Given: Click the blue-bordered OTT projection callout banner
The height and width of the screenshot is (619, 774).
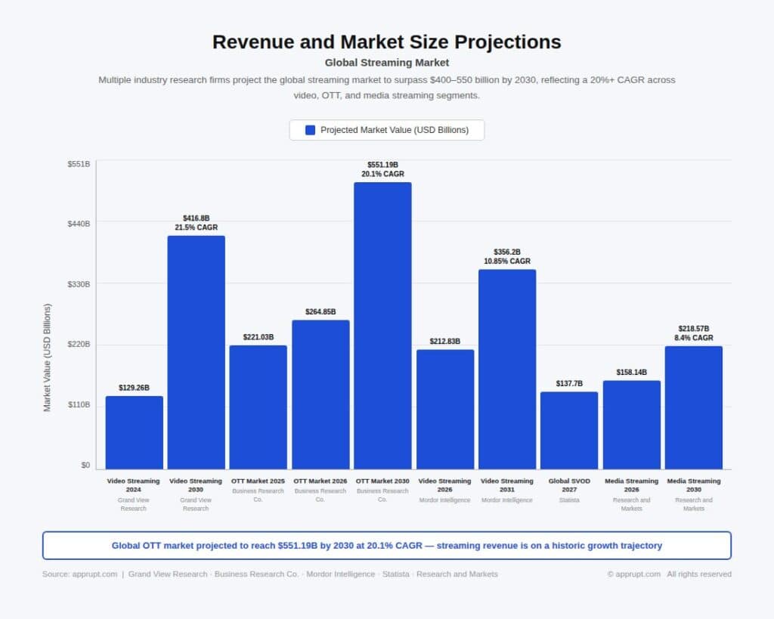Looking at the screenshot, I should click(386, 546).
